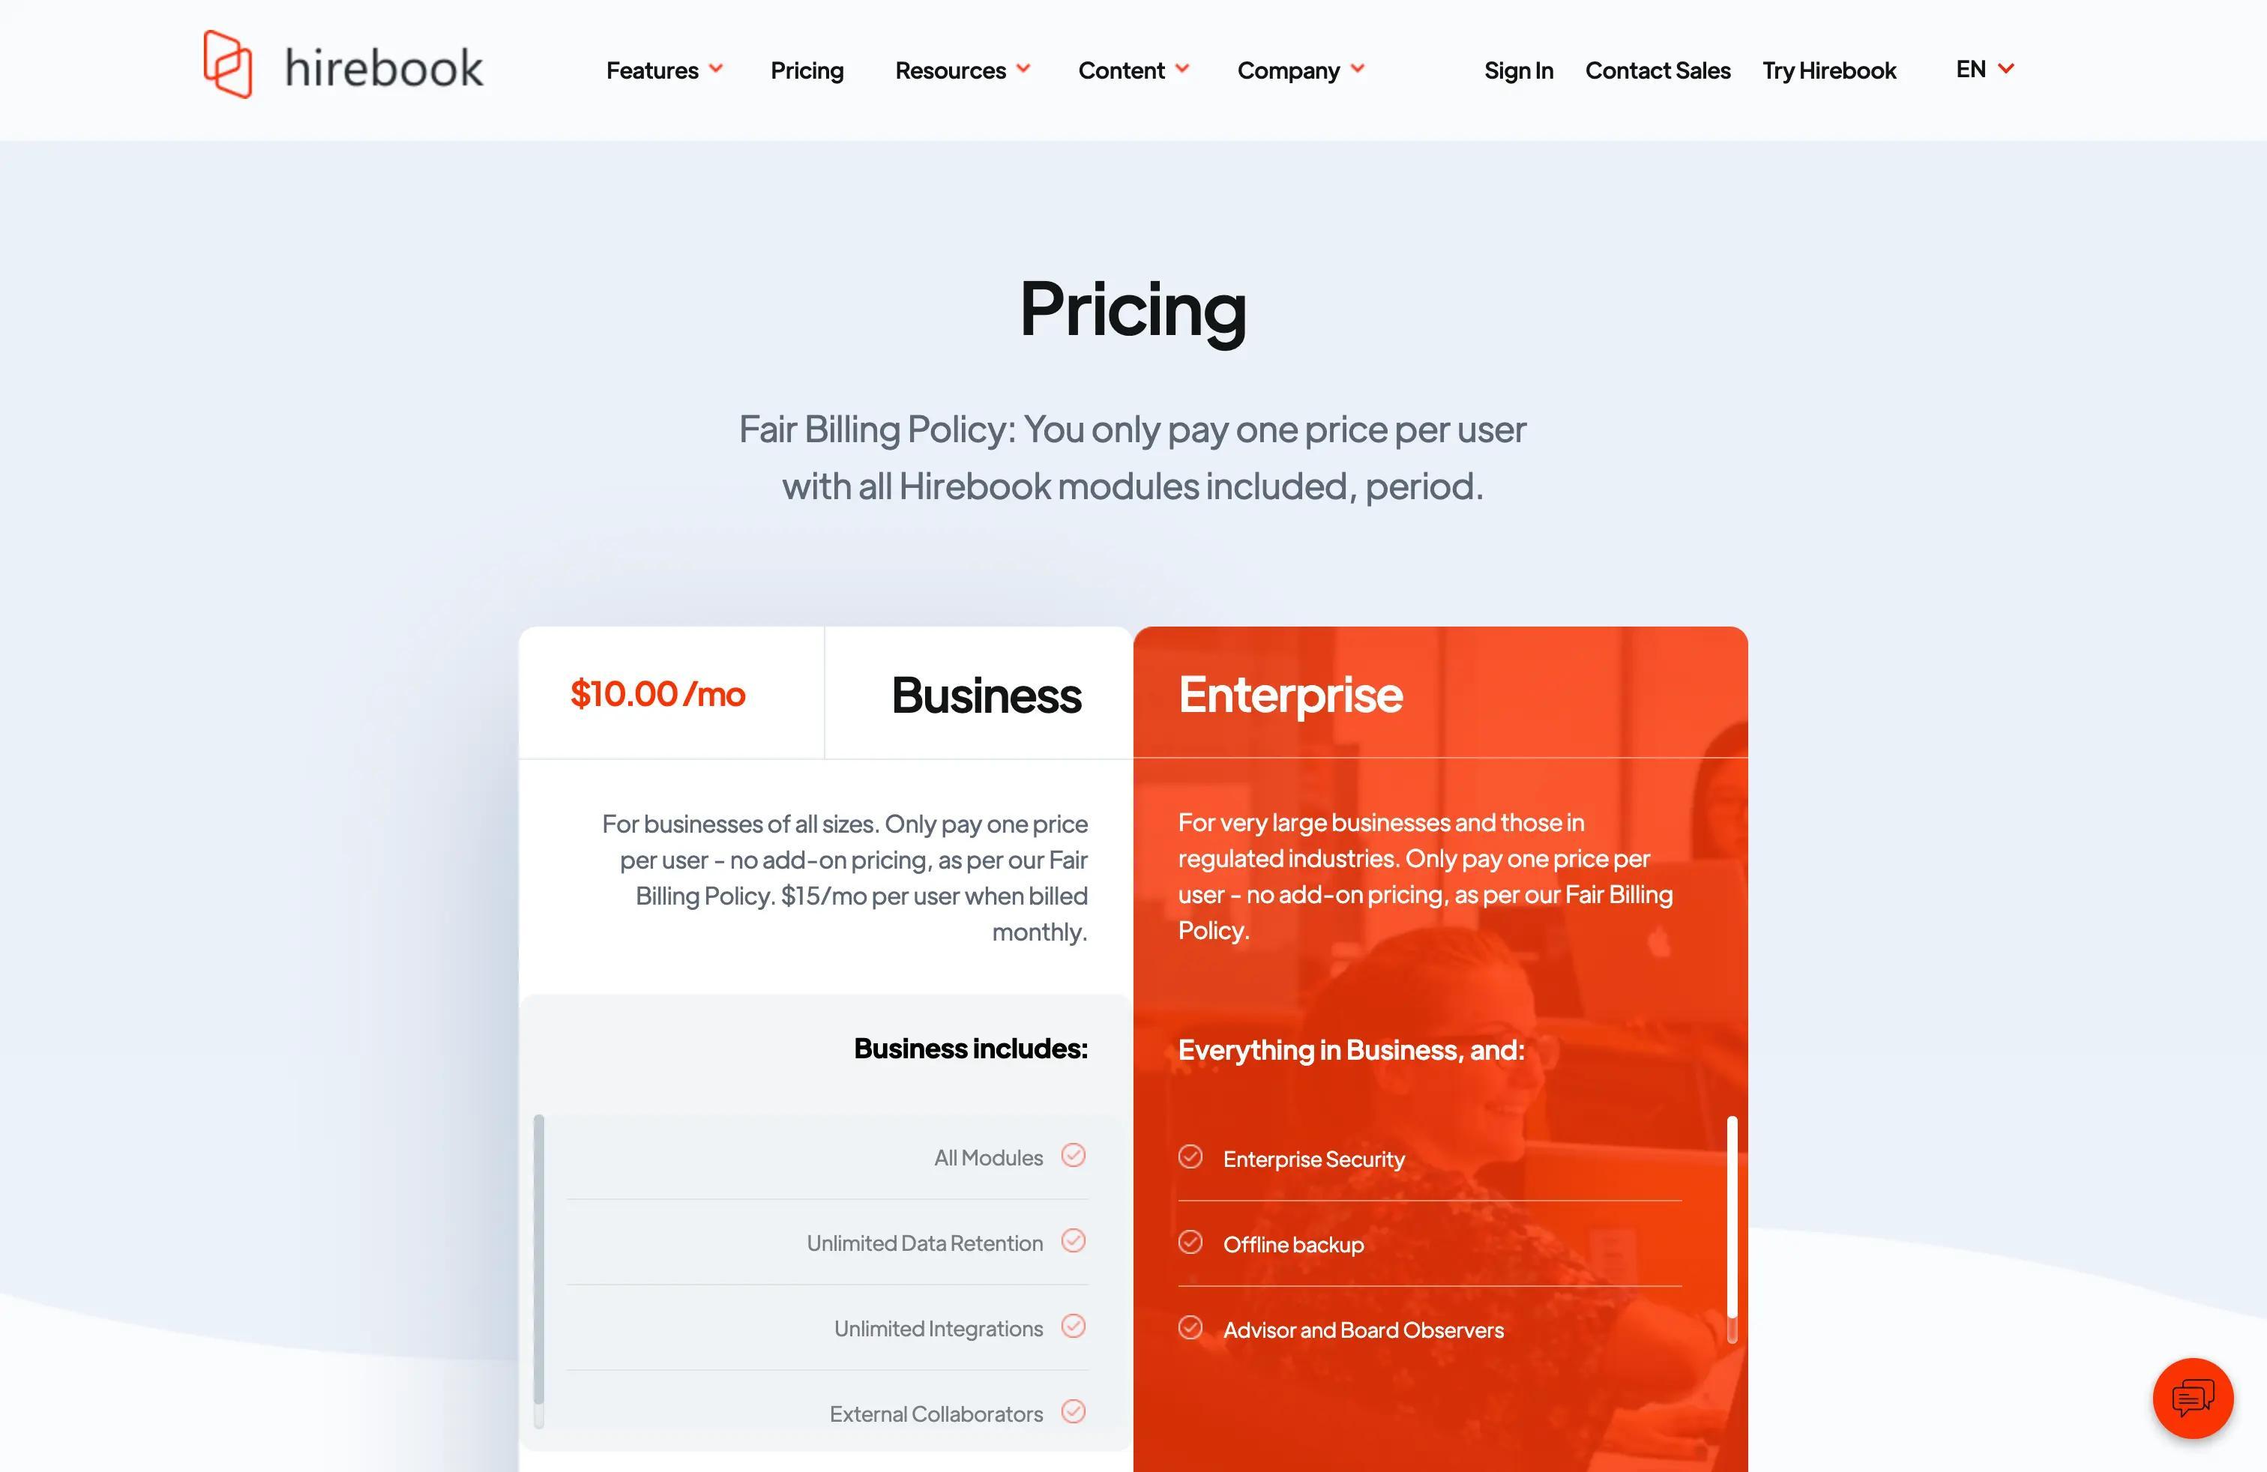The height and width of the screenshot is (1472, 2267).
Task: Click the checkmark icon next to Unlimited Integrations
Action: tap(1076, 1327)
